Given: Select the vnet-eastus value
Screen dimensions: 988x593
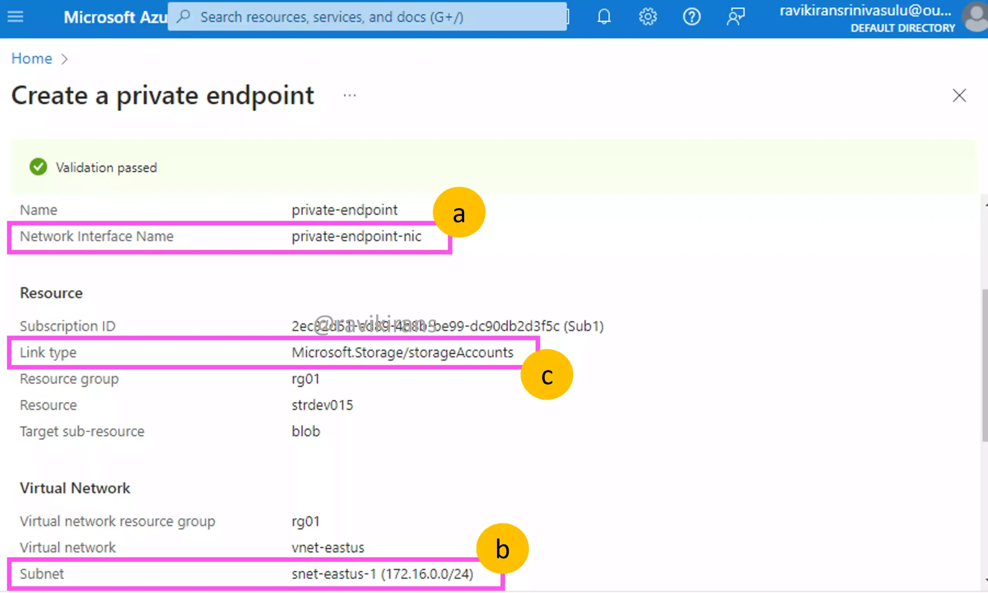Looking at the screenshot, I should (328, 547).
